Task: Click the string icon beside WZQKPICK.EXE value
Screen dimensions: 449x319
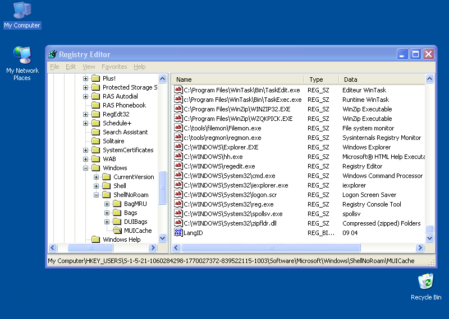Action: (178, 119)
